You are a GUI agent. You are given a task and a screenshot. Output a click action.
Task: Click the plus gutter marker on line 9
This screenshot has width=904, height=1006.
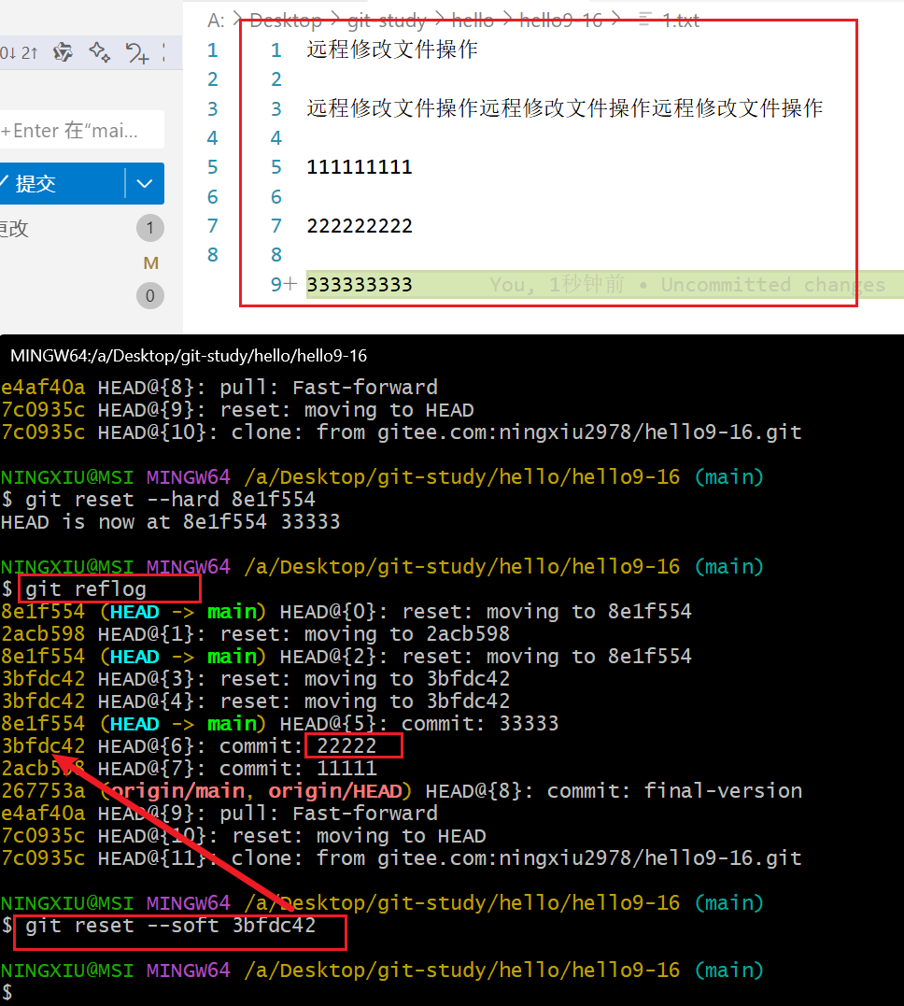(290, 284)
